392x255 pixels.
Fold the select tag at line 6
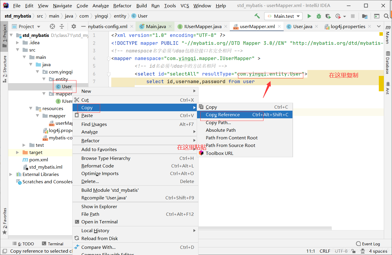[108, 74]
